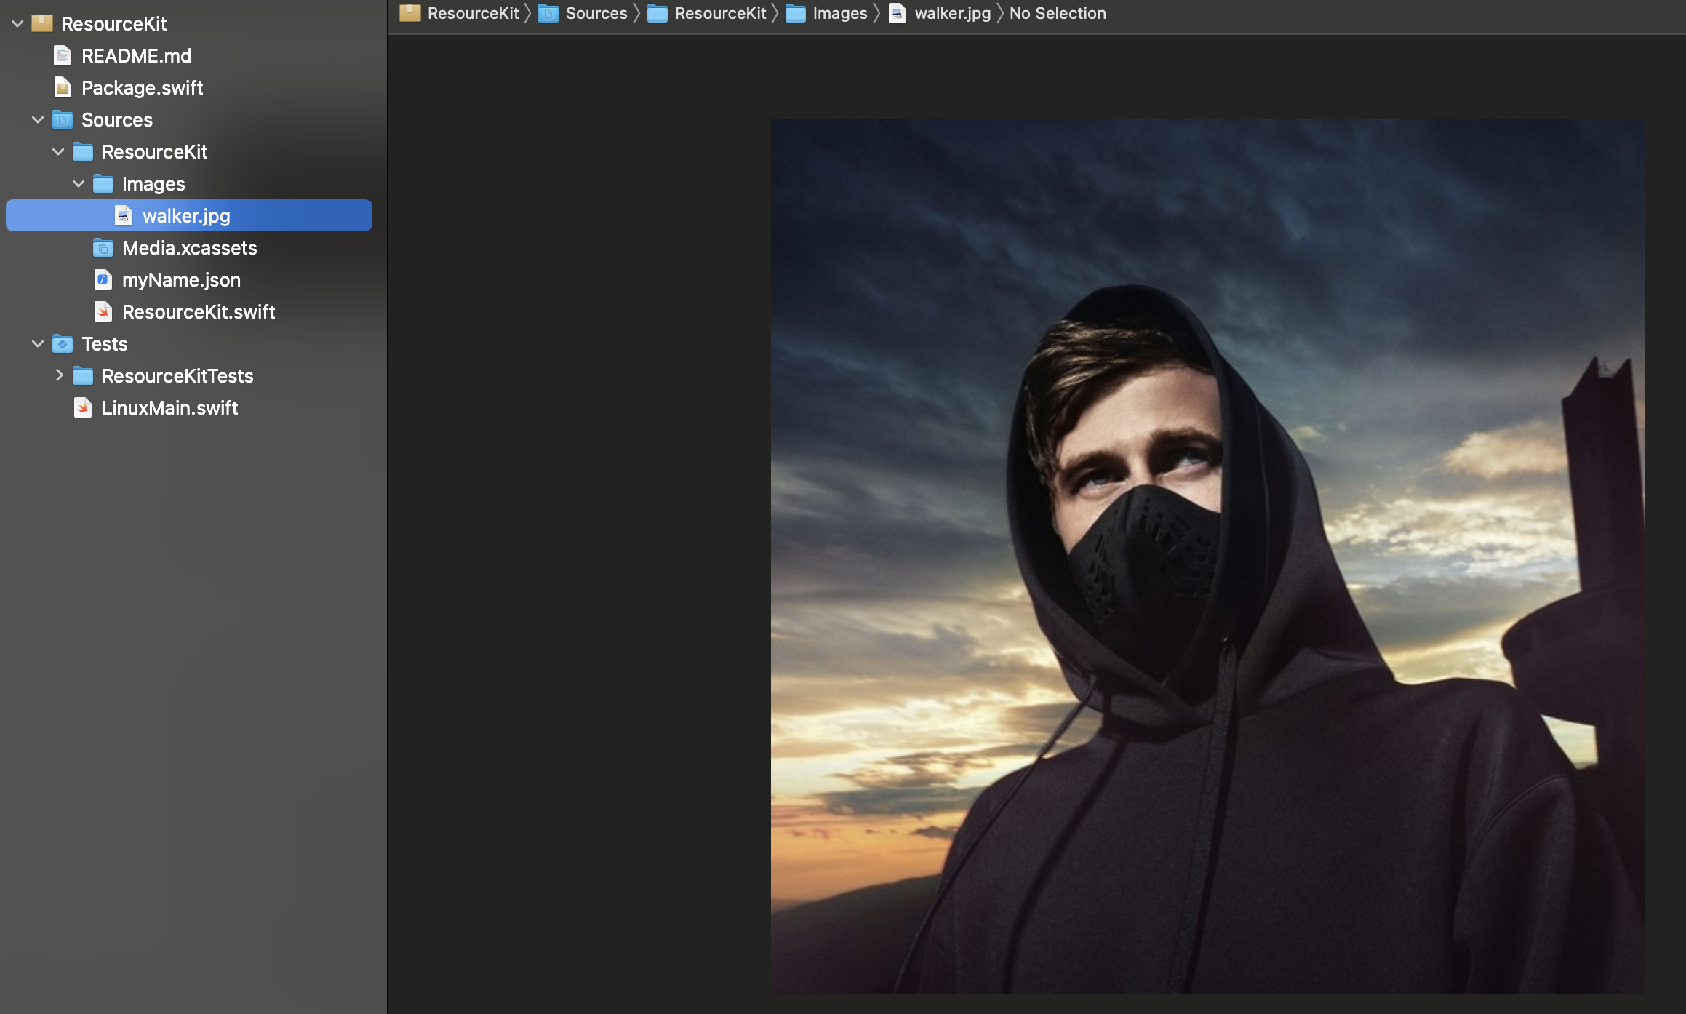Click the walker.jpg icon in breadcrumb bar

pyautogui.click(x=898, y=13)
